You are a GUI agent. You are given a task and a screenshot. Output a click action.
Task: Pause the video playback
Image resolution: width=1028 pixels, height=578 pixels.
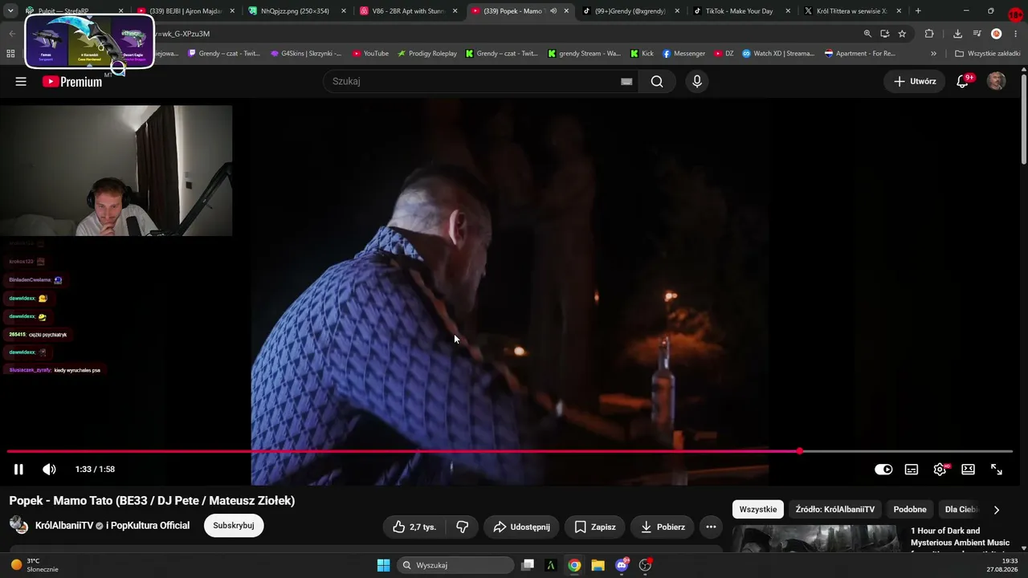tap(18, 470)
